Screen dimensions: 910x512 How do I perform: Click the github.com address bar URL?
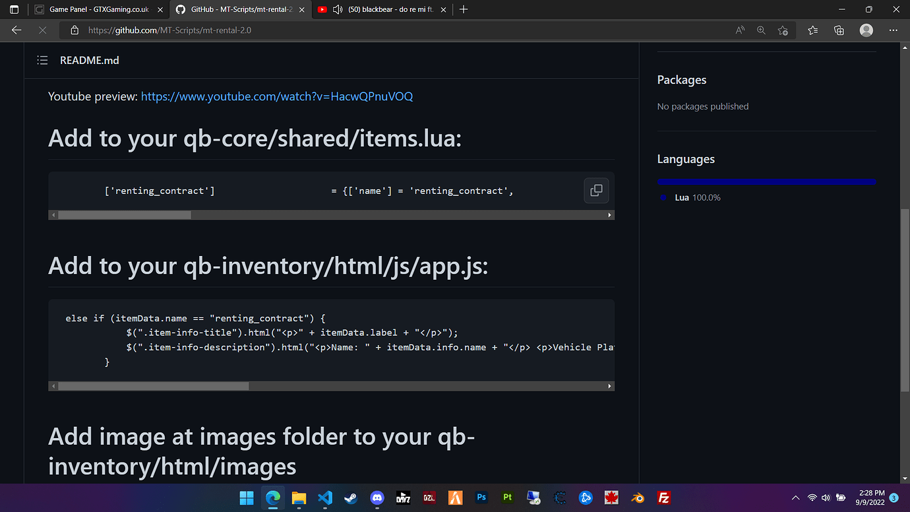pyautogui.click(x=169, y=30)
